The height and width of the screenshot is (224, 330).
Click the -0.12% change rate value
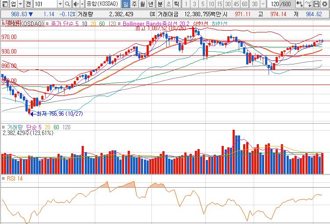pos(67,14)
